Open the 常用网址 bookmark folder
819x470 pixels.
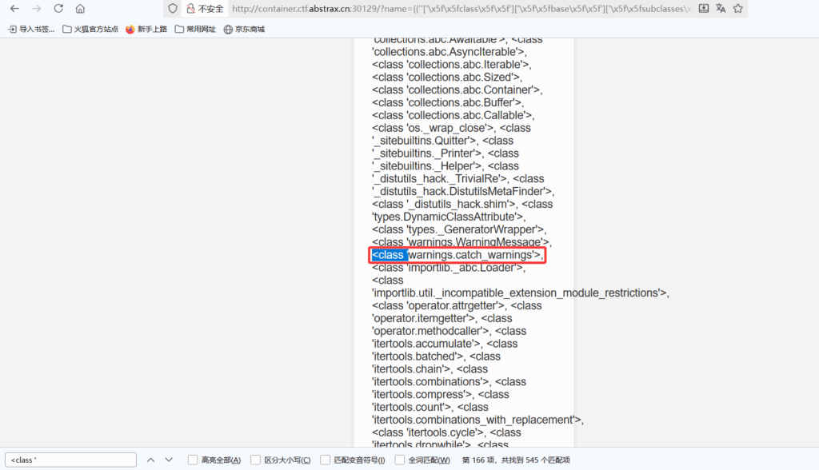[x=195, y=30]
